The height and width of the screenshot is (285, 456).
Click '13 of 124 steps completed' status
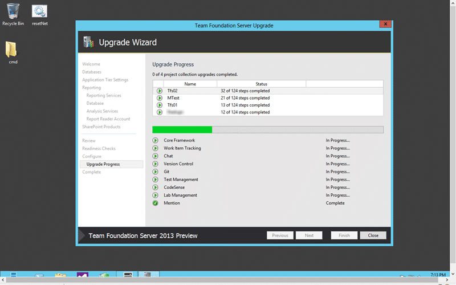click(245, 105)
